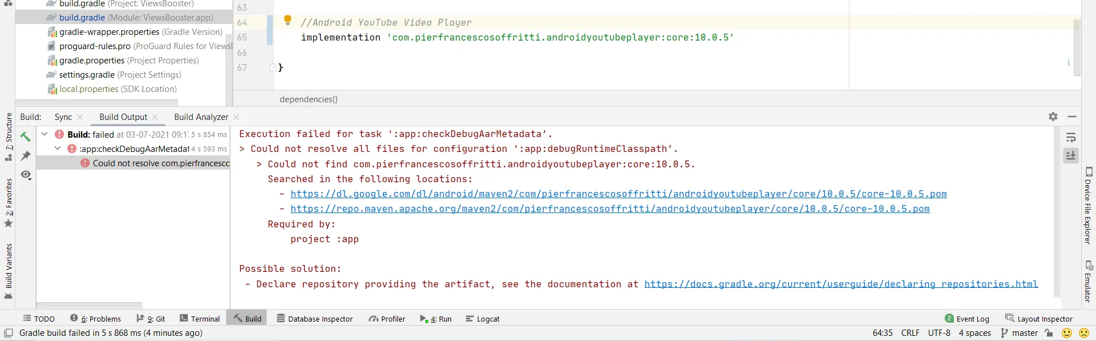This screenshot has height=341, width=1096.
Task: Open the TODO tool window
Action: pos(39,319)
